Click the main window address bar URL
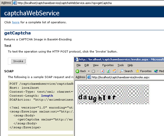This screenshot has height=136, width=164. click(65, 3)
